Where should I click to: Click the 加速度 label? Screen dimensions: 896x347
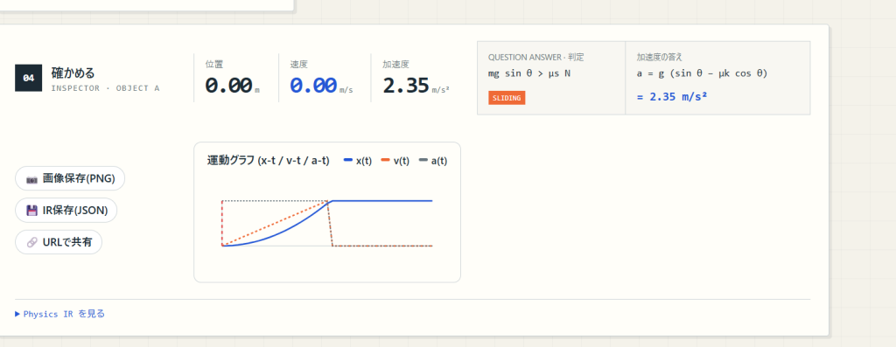pyautogui.click(x=396, y=65)
